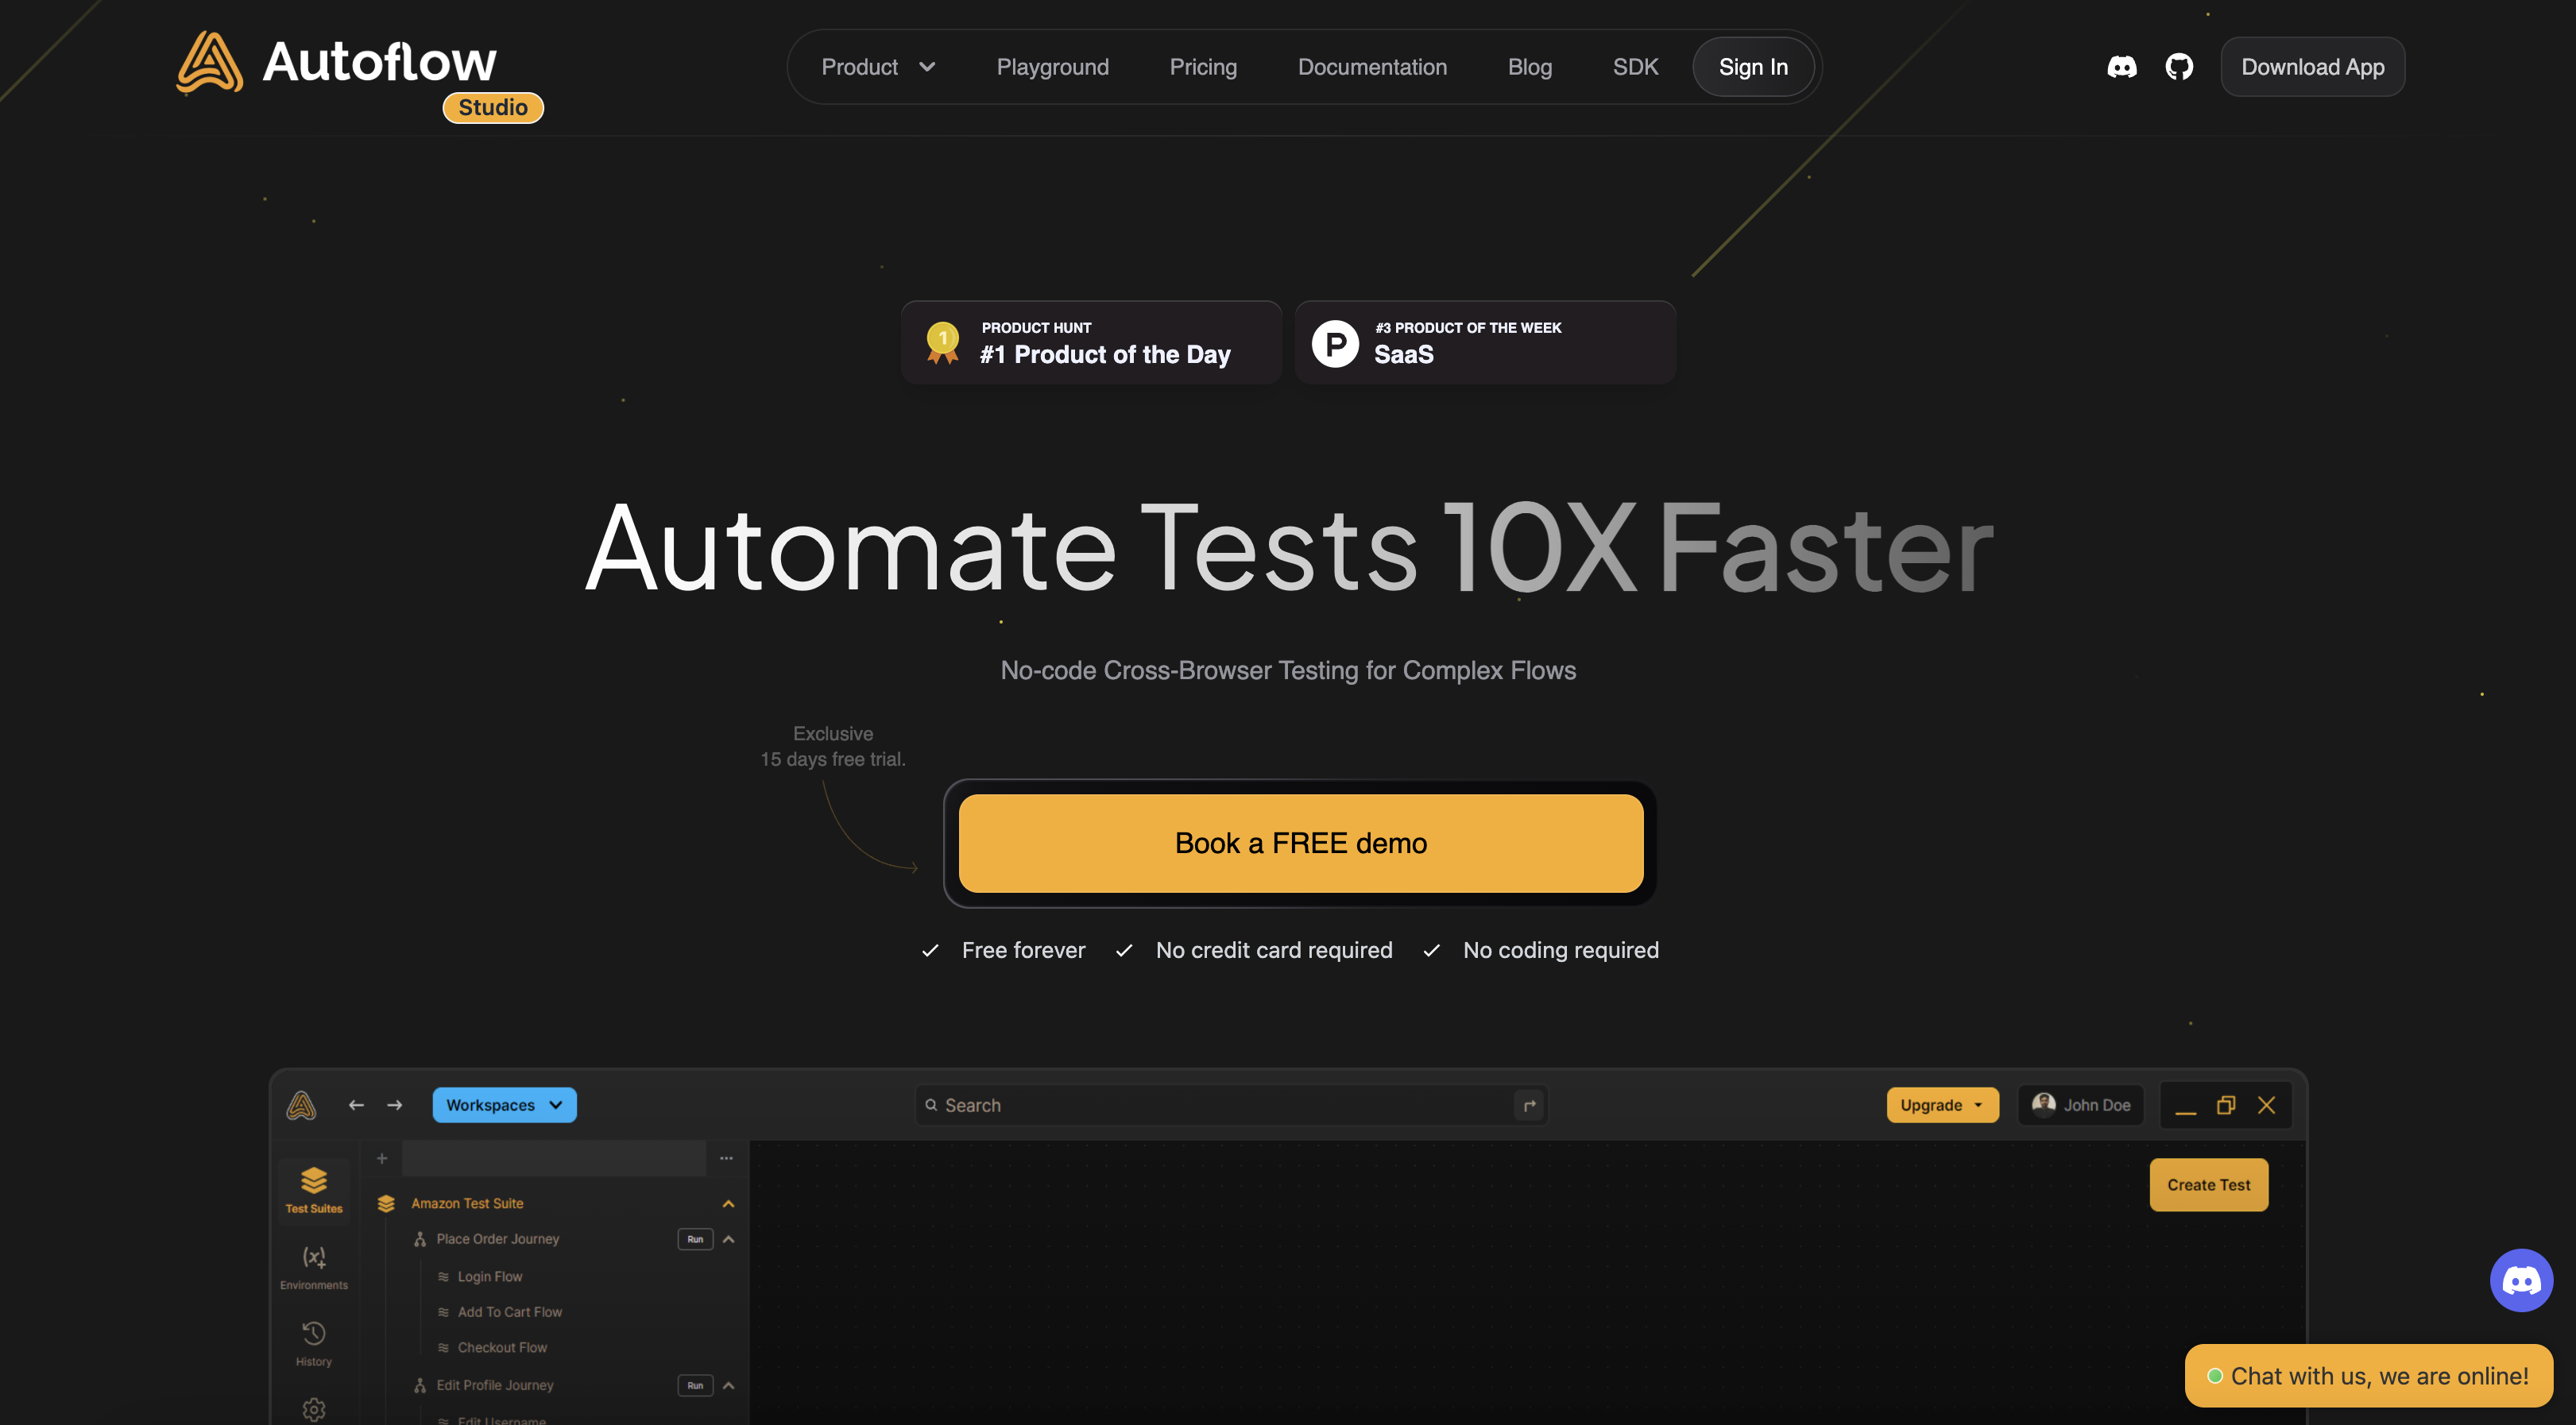This screenshot has height=1425, width=2576.
Task: Click Add To Cart Flow wave icon
Action: tap(443, 1312)
